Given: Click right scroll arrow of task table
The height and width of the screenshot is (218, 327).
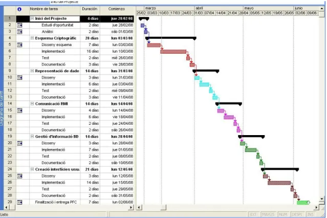Looking at the screenshot, I should pyautogui.click(x=131, y=207).
